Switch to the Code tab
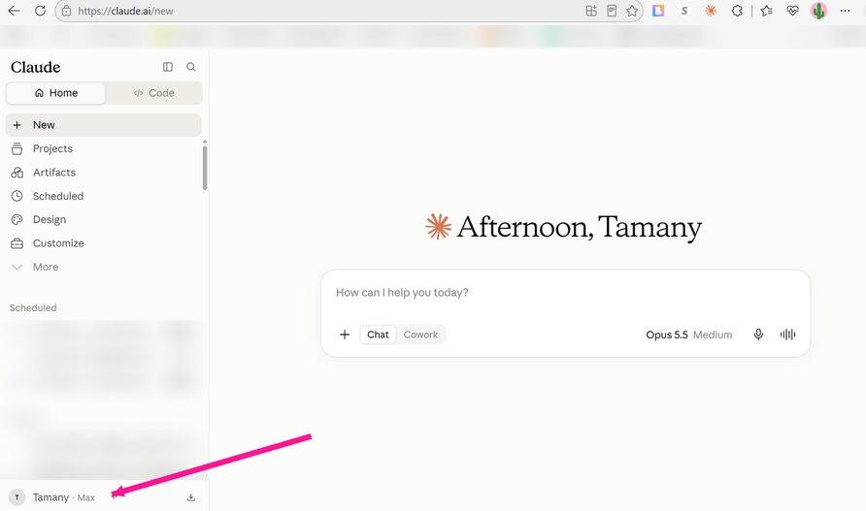This screenshot has width=866, height=511. coord(154,93)
